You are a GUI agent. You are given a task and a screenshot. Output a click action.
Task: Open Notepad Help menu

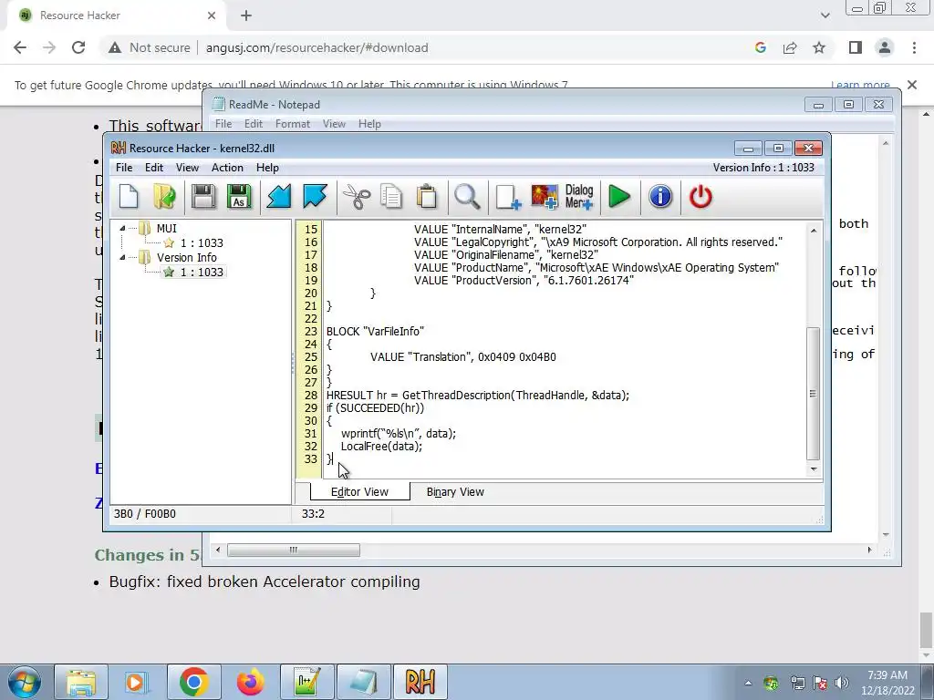point(369,124)
